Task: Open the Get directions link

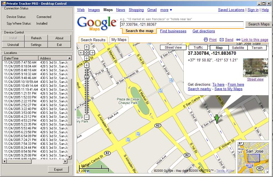Action: (x=204, y=31)
